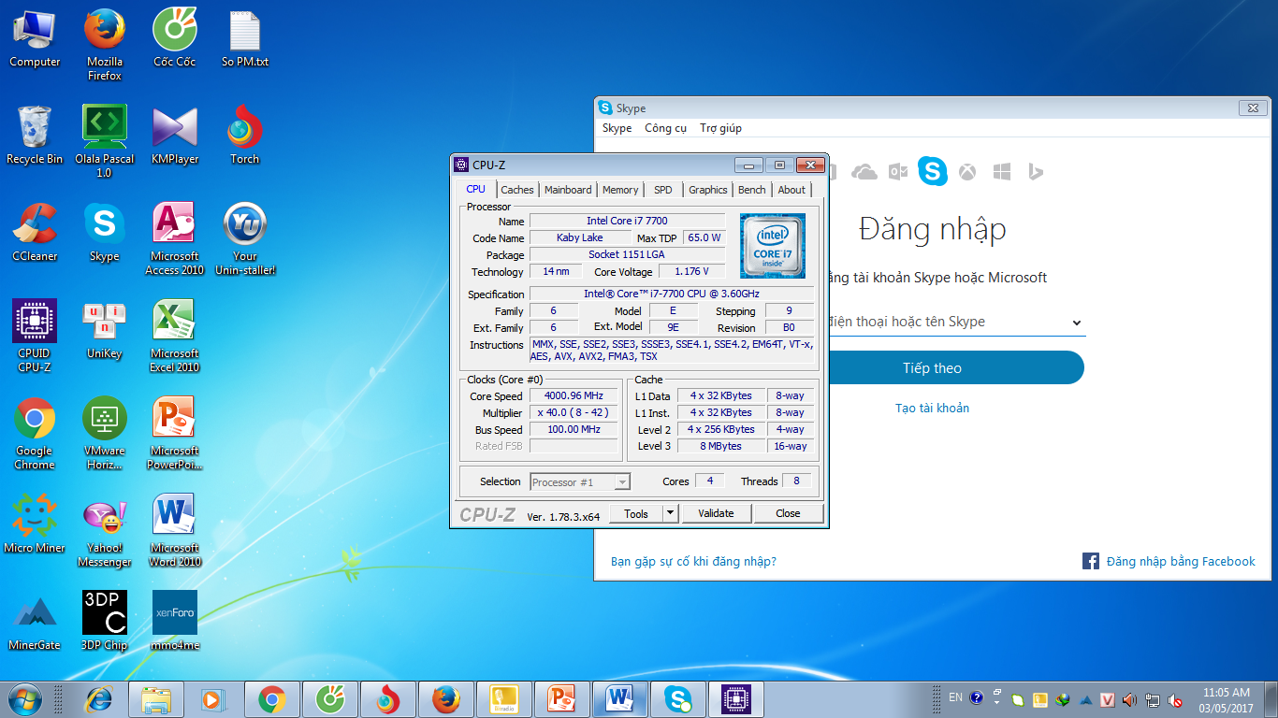Select the CPUID CPU-Z desktop shortcut

[35, 336]
